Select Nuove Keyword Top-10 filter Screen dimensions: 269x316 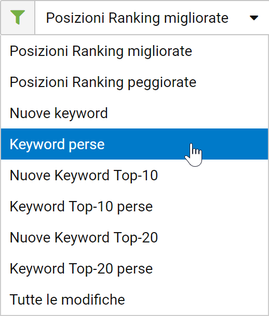(x=134, y=175)
